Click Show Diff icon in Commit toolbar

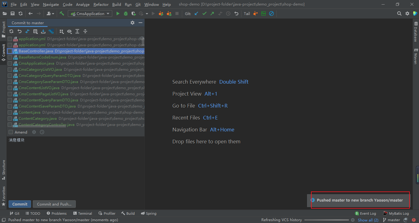pyautogui.click(x=27, y=31)
